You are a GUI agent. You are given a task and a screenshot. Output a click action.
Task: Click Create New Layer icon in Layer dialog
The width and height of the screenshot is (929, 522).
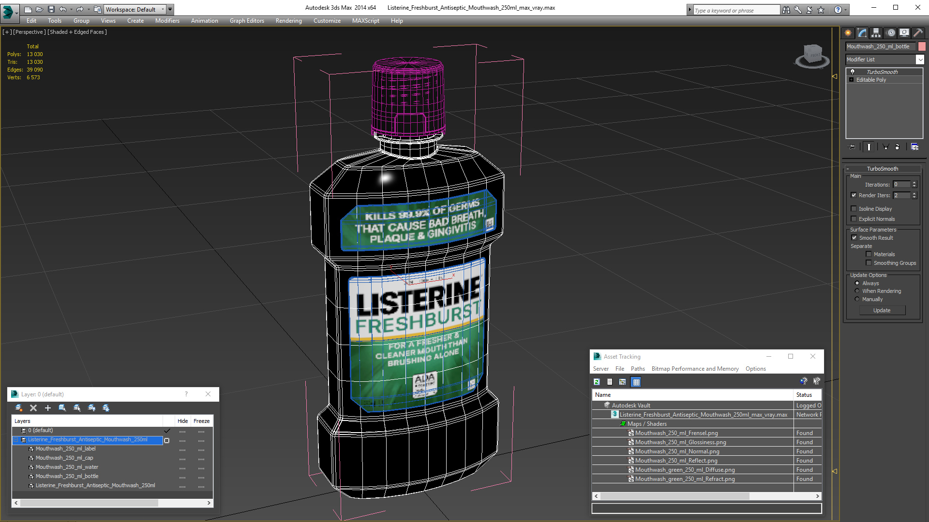point(19,408)
